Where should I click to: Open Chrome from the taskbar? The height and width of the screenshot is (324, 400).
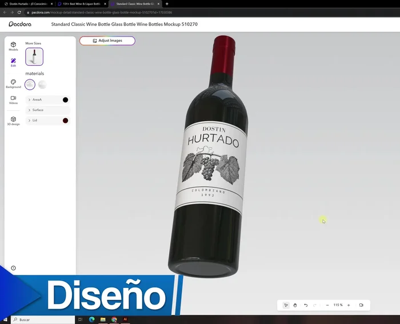coord(114,319)
